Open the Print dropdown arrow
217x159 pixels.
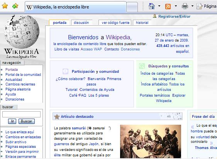[x=192, y=6]
